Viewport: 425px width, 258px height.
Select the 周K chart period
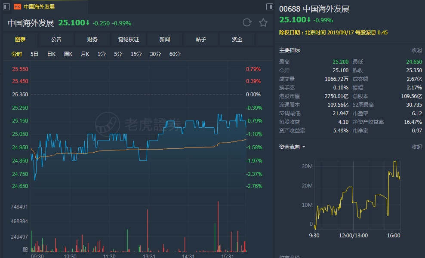pos(68,54)
